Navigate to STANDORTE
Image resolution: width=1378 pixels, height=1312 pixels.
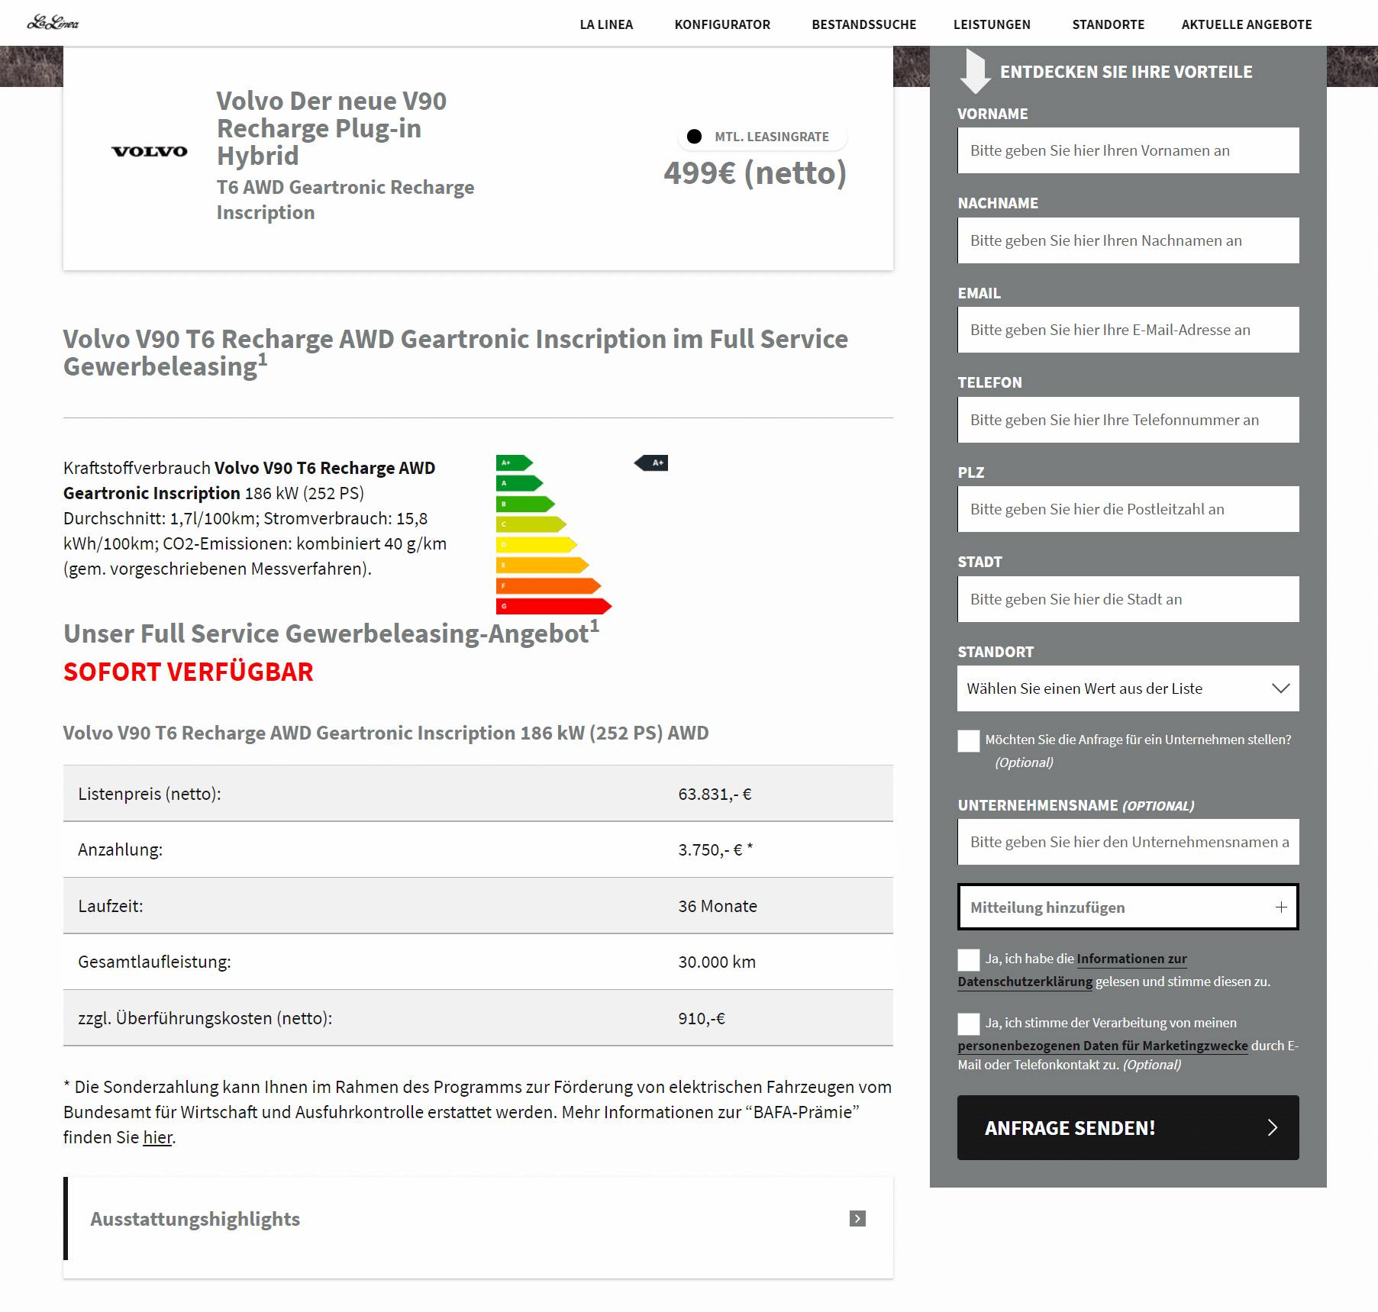(1108, 24)
